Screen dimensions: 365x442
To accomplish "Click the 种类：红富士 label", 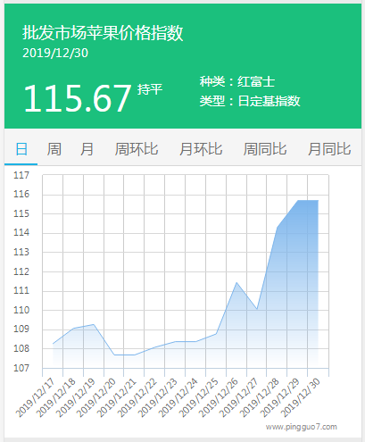I will 237,81.
